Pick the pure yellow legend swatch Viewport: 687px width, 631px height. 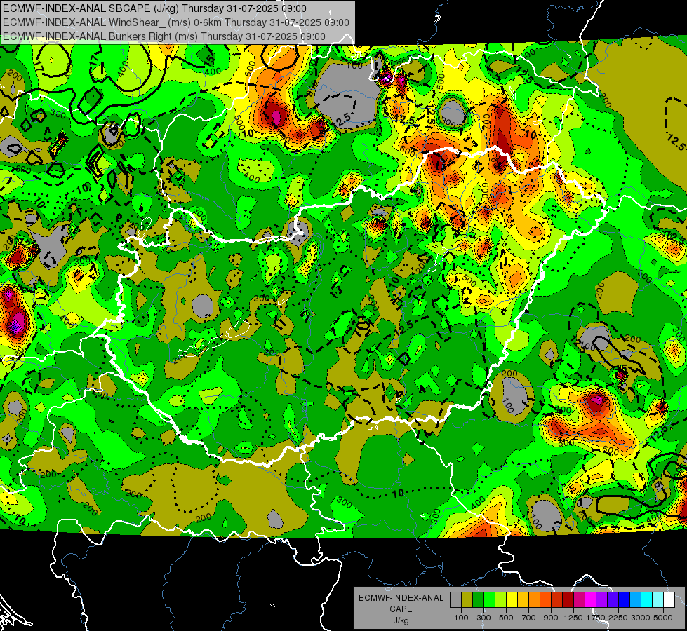[x=512, y=600]
